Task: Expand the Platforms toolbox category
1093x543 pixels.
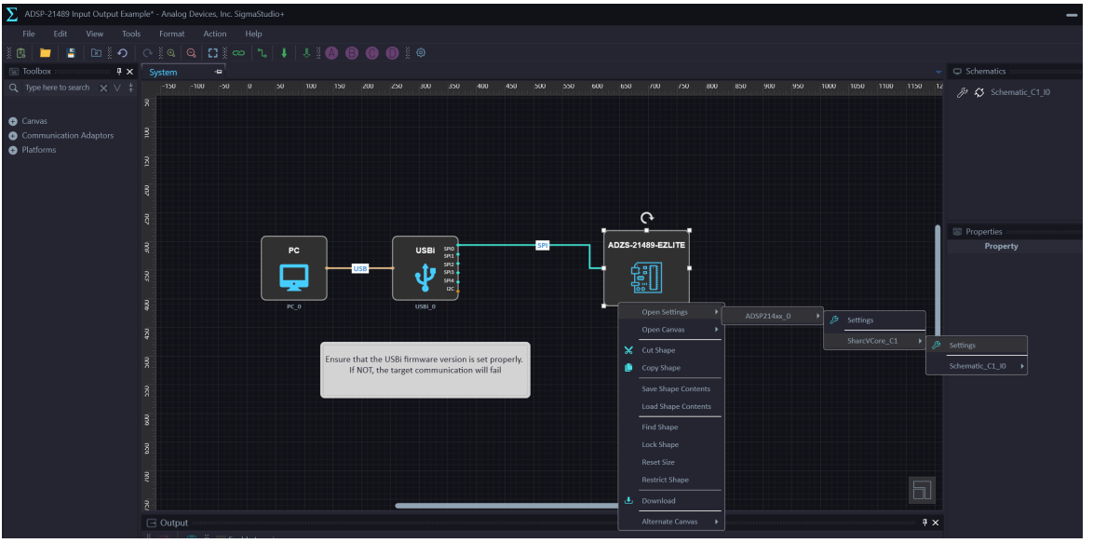Action: 12,150
